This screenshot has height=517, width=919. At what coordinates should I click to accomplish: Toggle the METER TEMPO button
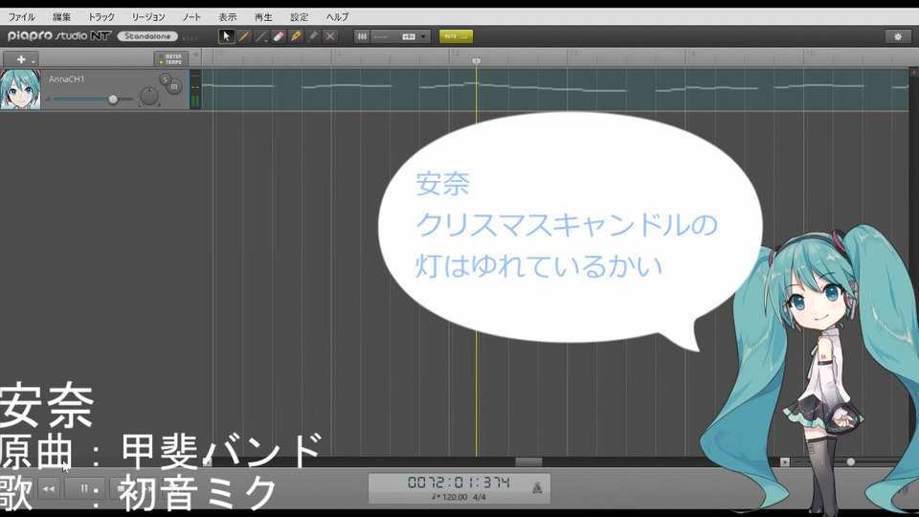point(171,59)
